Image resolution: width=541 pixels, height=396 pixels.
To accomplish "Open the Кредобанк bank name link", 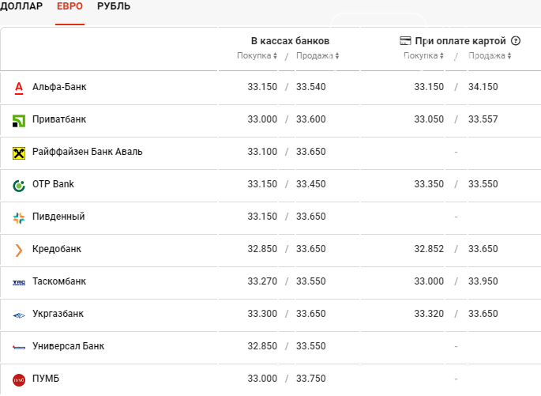I will (57, 249).
